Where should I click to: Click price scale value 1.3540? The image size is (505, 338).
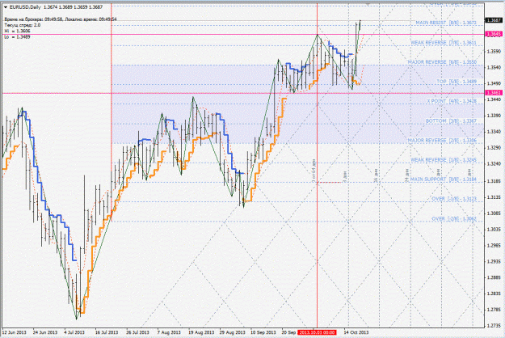click(494, 67)
